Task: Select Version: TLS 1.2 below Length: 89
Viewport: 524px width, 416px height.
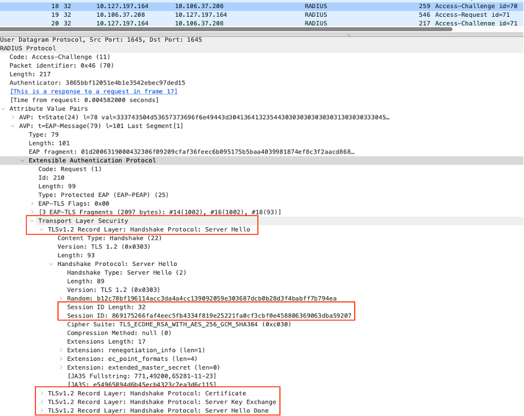Action: point(114,290)
